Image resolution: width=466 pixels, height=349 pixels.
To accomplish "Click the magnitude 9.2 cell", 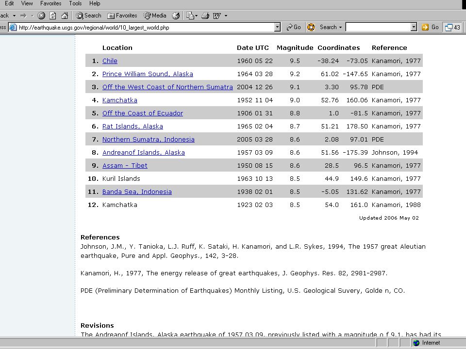I will pos(295,74).
